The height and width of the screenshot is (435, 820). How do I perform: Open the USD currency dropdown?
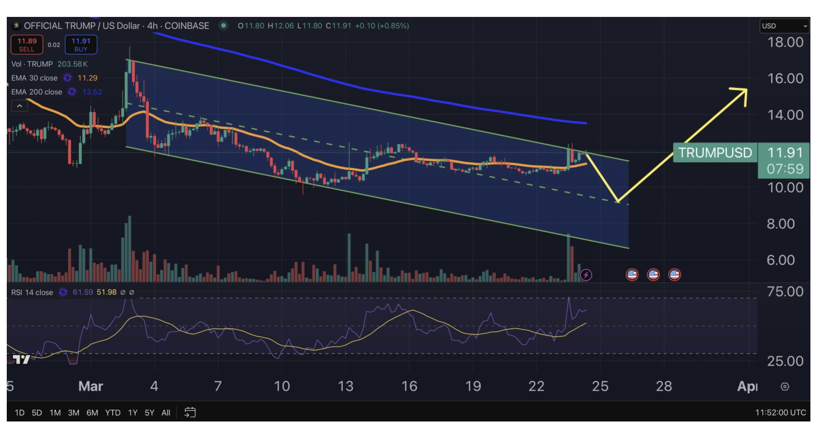click(784, 26)
